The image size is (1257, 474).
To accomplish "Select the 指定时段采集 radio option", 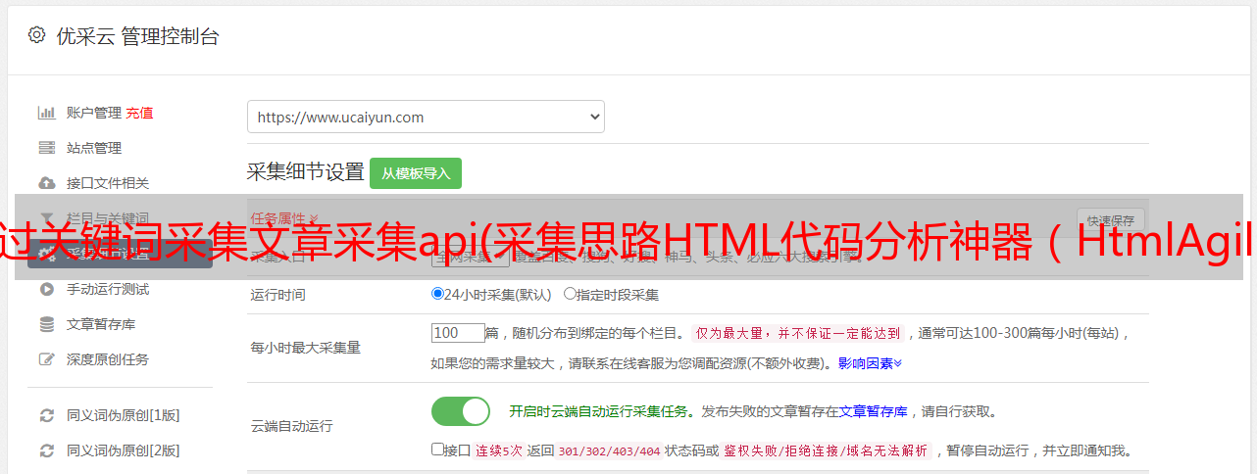I will 570,293.
